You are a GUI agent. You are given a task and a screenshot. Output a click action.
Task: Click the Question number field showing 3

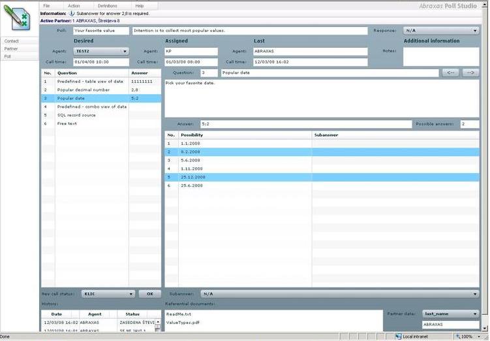(x=209, y=73)
